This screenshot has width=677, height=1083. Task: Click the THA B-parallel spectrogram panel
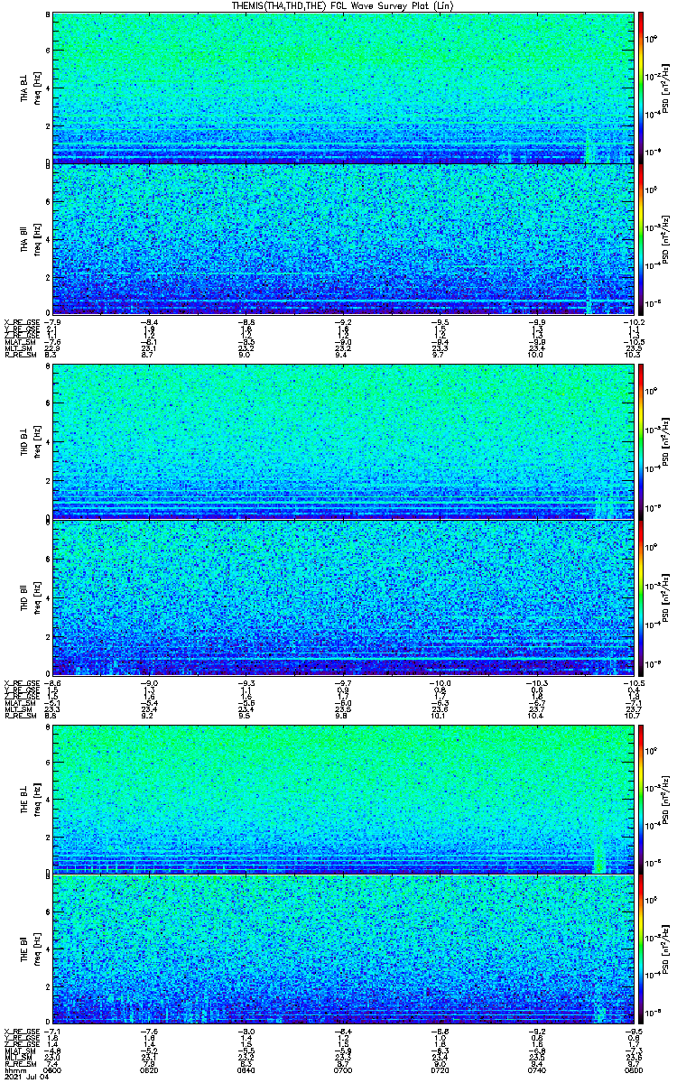(343, 238)
